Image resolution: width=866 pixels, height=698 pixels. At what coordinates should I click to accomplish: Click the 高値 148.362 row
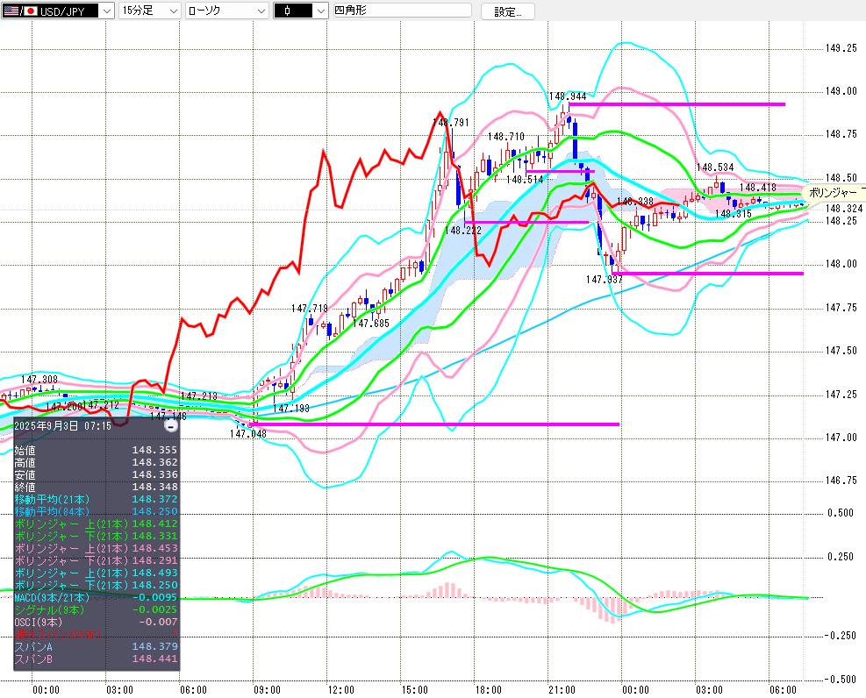(x=97, y=462)
